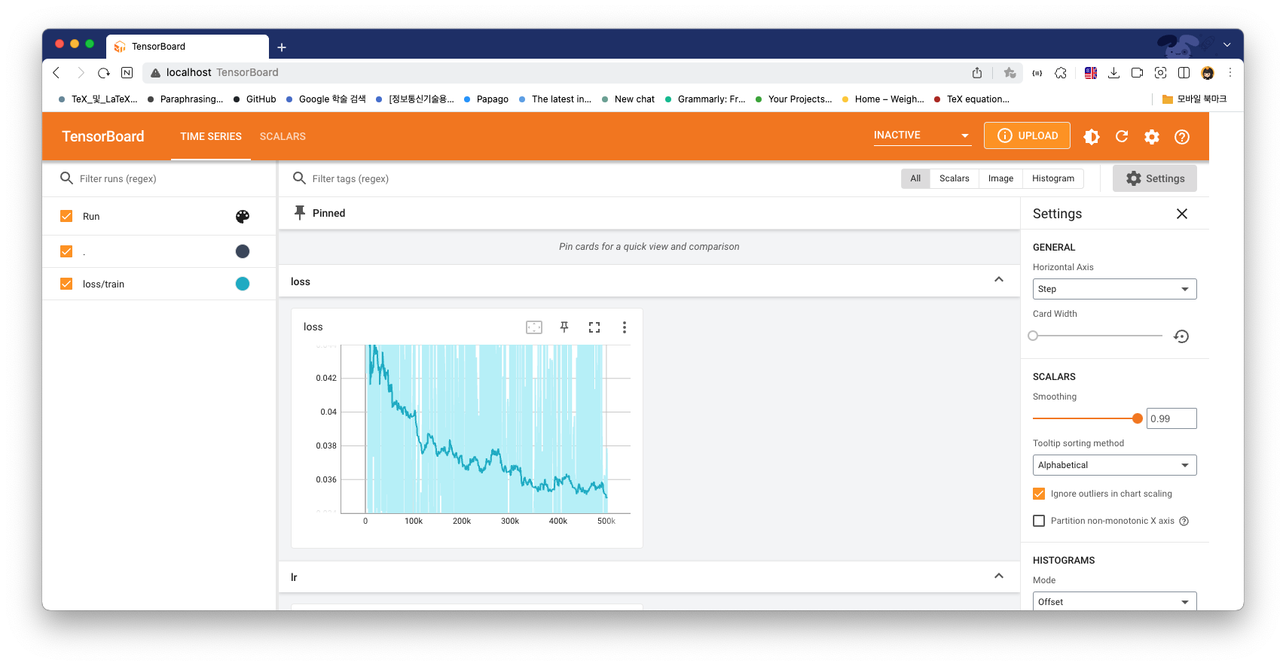Open browser sidebar panel icon
The height and width of the screenshot is (666, 1286).
(x=1184, y=72)
